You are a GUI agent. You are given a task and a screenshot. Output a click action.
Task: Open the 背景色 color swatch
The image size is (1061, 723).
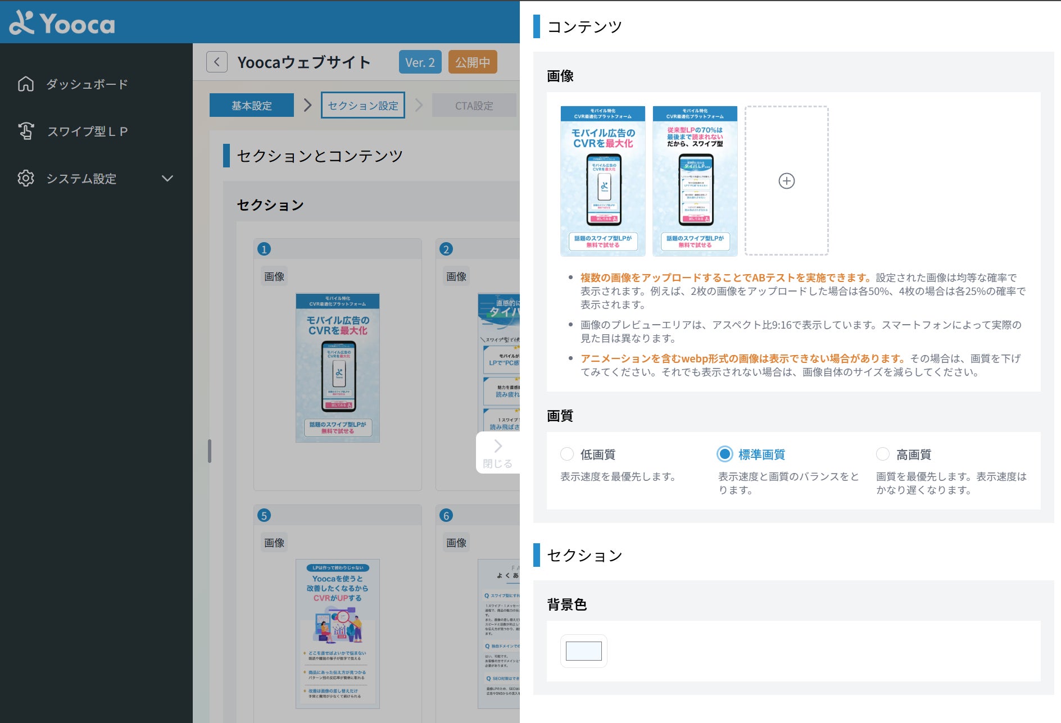tap(584, 651)
